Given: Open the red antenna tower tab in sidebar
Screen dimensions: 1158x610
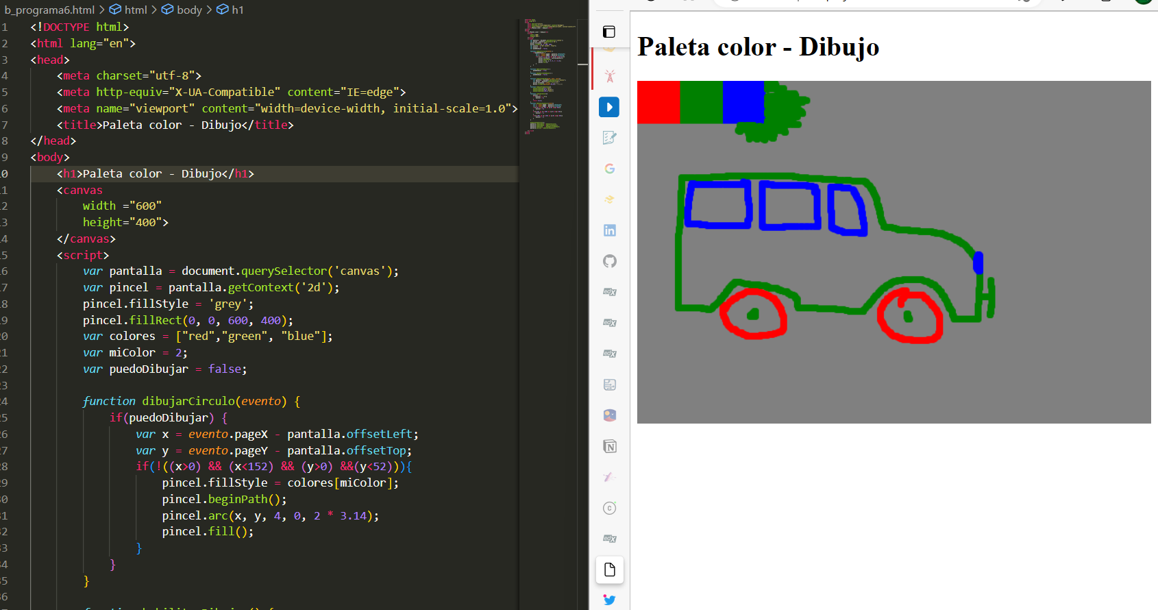Looking at the screenshot, I should [x=609, y=76].
